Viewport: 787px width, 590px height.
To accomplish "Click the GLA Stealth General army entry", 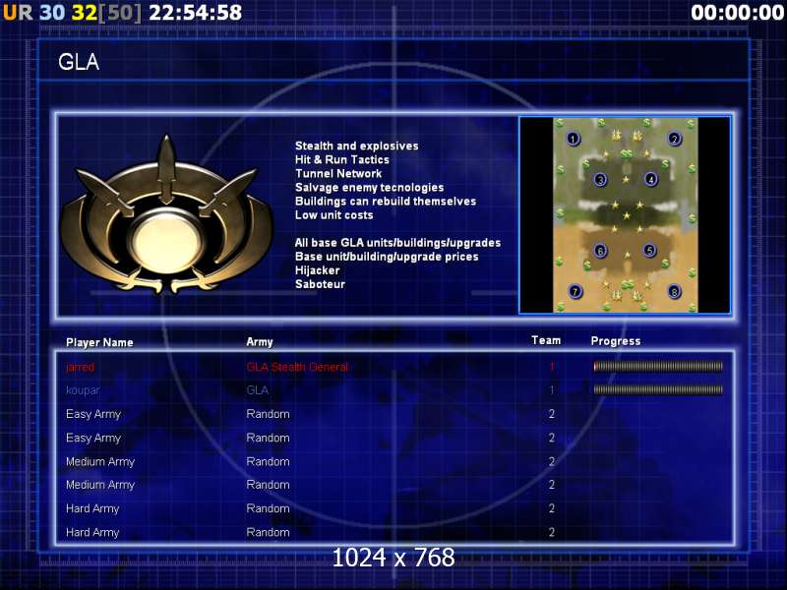I will click(297, 367).
